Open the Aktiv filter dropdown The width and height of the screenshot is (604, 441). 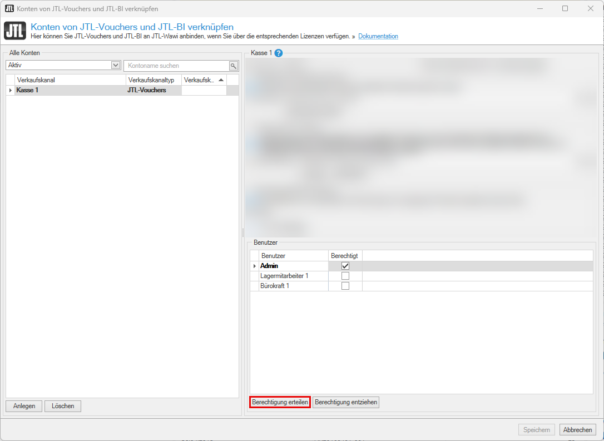click(x=116, y=65)
